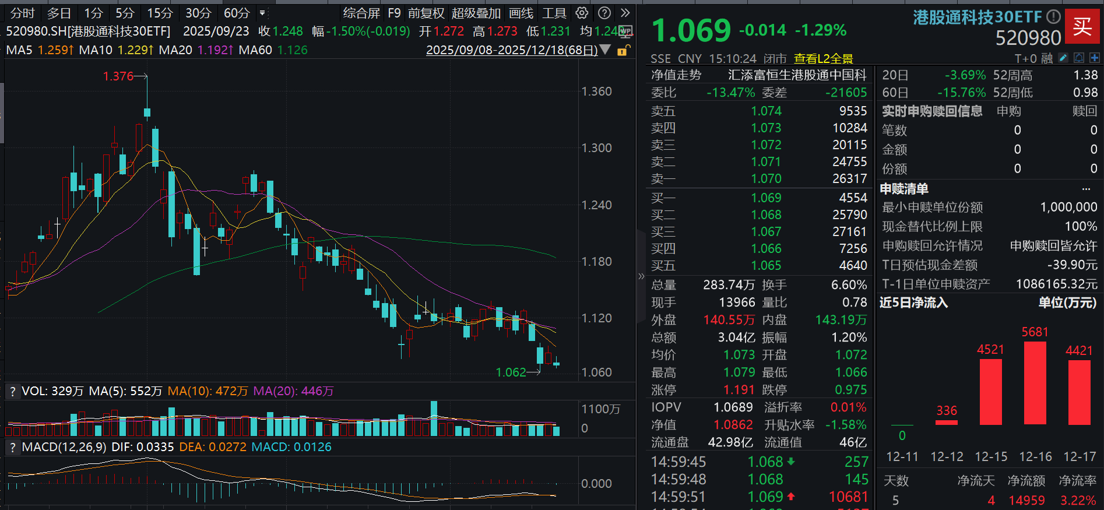
Task: Open the date range dropdown triangle
Action: pyautogui.click(x=606, y=50)
